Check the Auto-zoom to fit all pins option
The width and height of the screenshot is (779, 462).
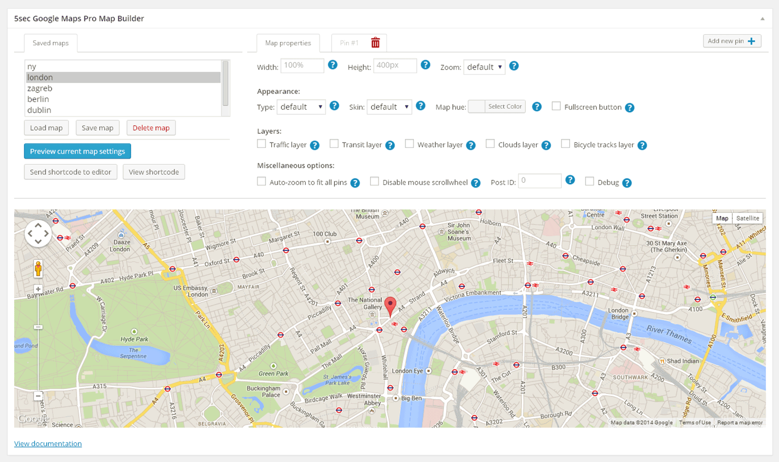(x=261, y=181)
